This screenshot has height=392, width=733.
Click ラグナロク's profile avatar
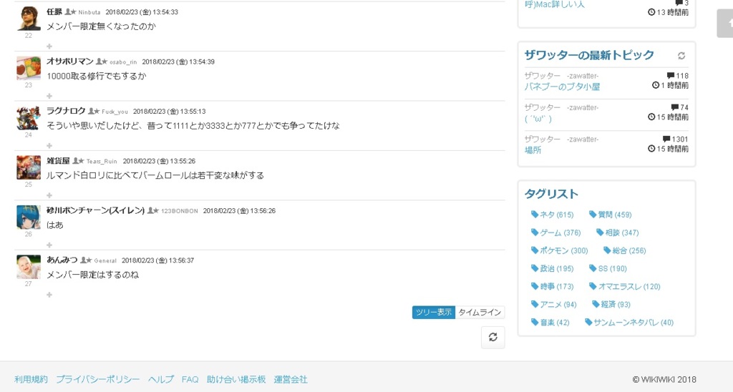(29, 118)
